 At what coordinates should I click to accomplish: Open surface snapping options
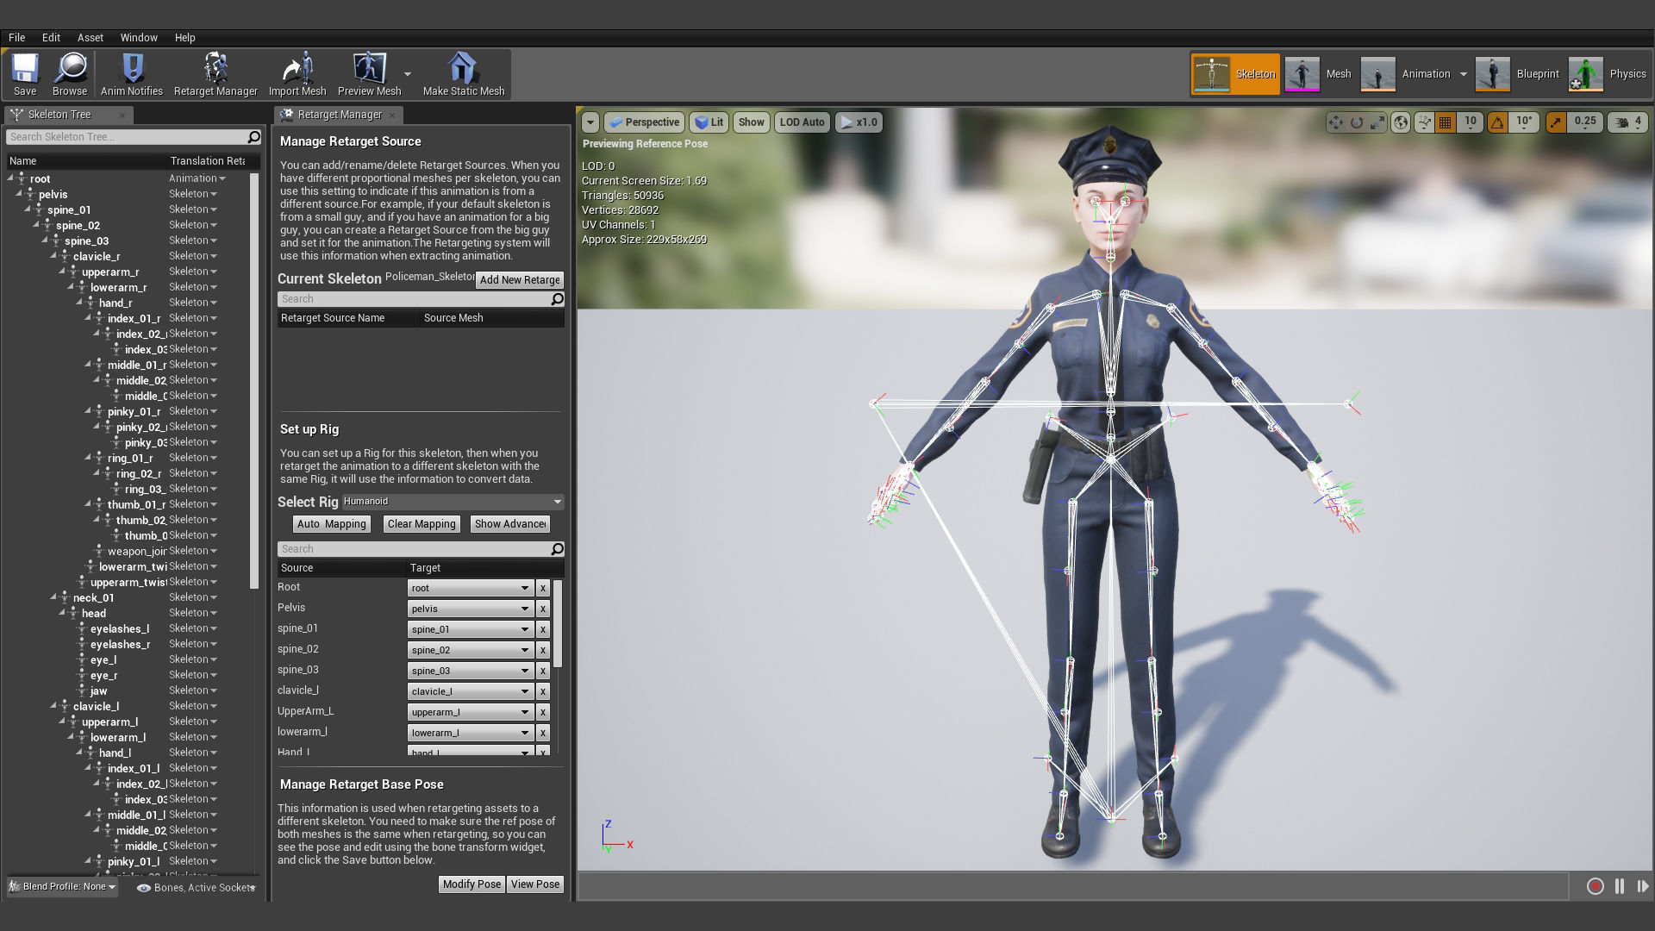pyautogui.click(x=1424, y=122)
